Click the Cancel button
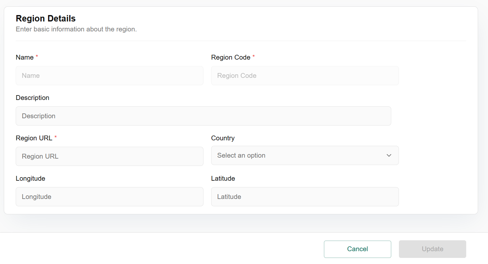Screen dimensions: 488x264 click(x=357, y=249)
